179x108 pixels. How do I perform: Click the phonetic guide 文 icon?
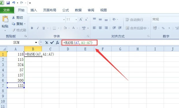pyautogui.click(x=84, y=28)
